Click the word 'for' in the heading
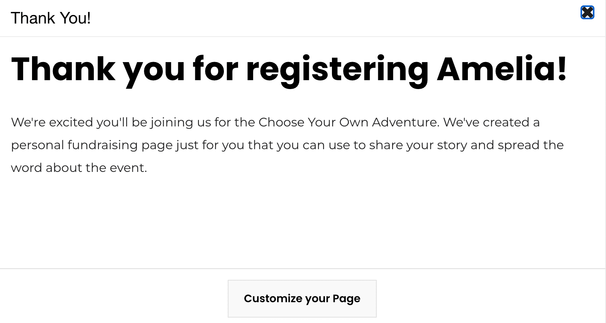The width and height of the screenshot is (606, 323). tap(215, 69)
